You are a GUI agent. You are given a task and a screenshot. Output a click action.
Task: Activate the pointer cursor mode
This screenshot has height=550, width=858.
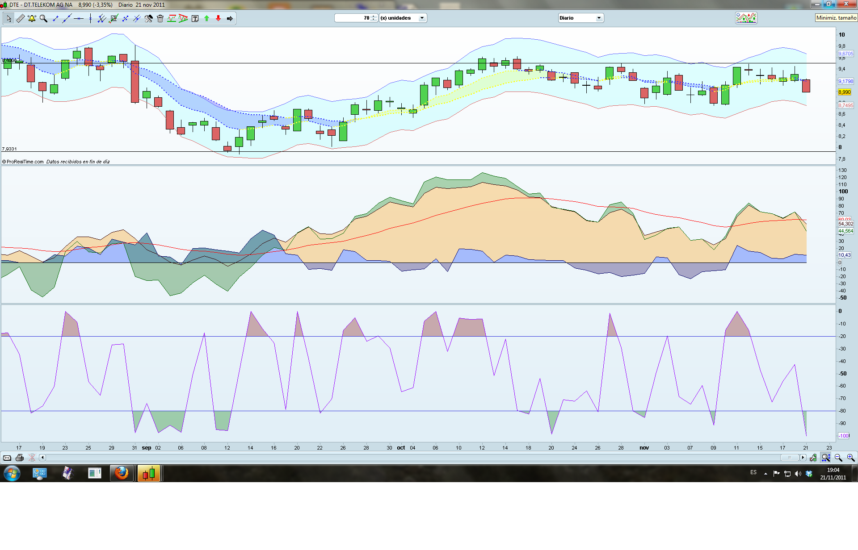pyautogui.click(x=9, y=18)
